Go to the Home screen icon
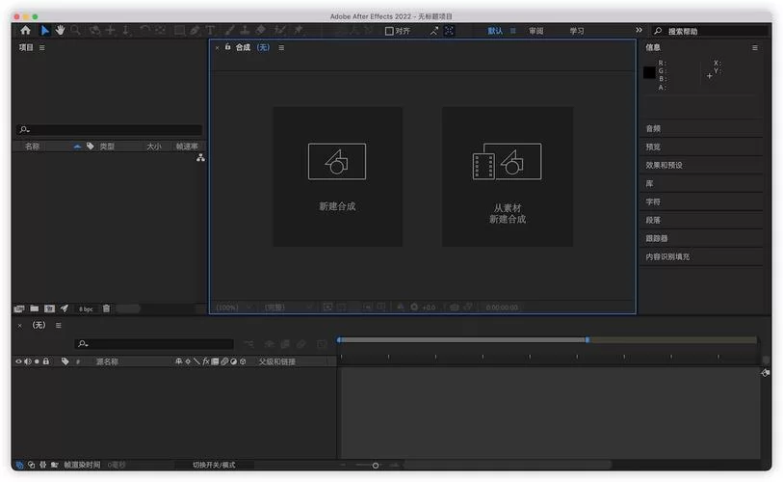Viewport: 783px width, 482px height. [x=25, y=31]
